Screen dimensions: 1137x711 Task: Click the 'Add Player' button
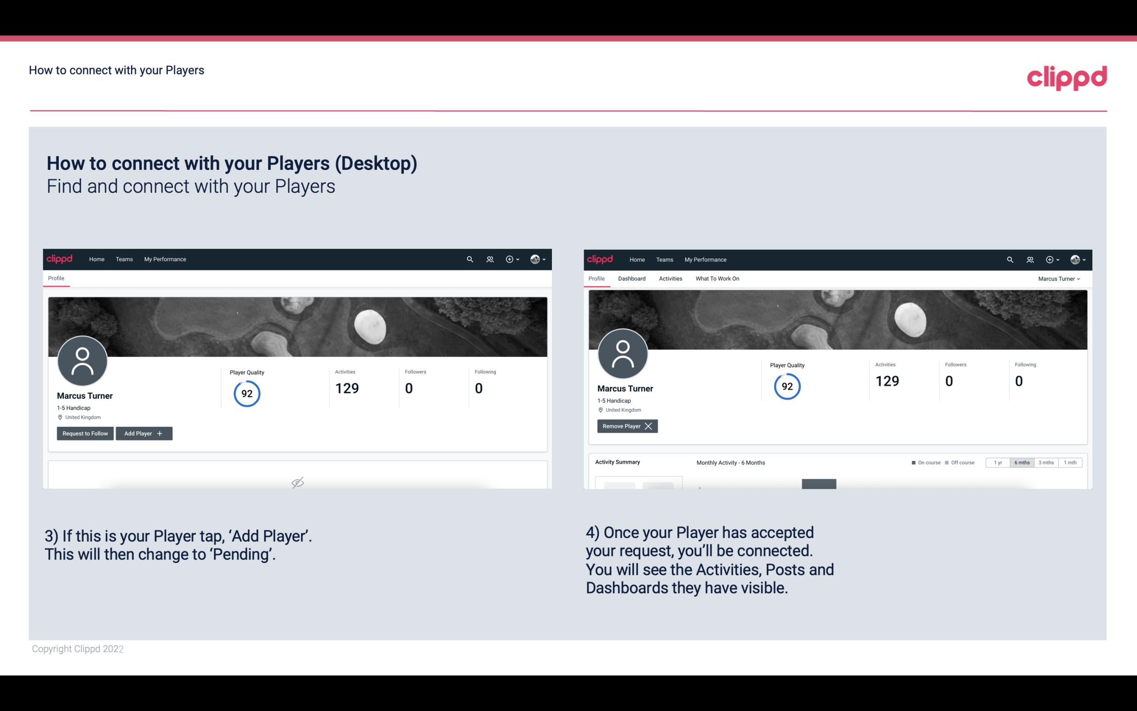pos(143,433)
